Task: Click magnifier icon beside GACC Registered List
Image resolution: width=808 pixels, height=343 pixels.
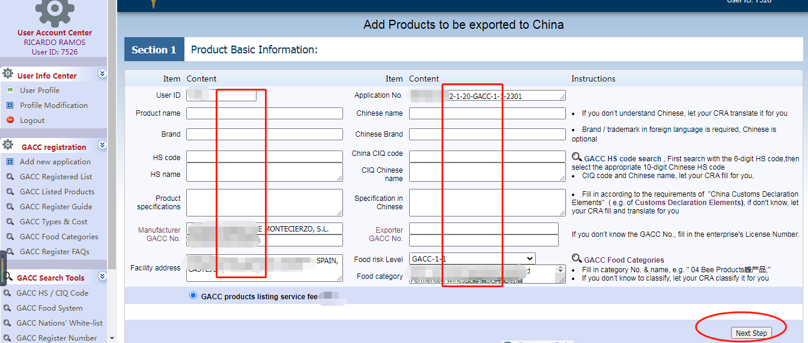Action: [10, 176]
